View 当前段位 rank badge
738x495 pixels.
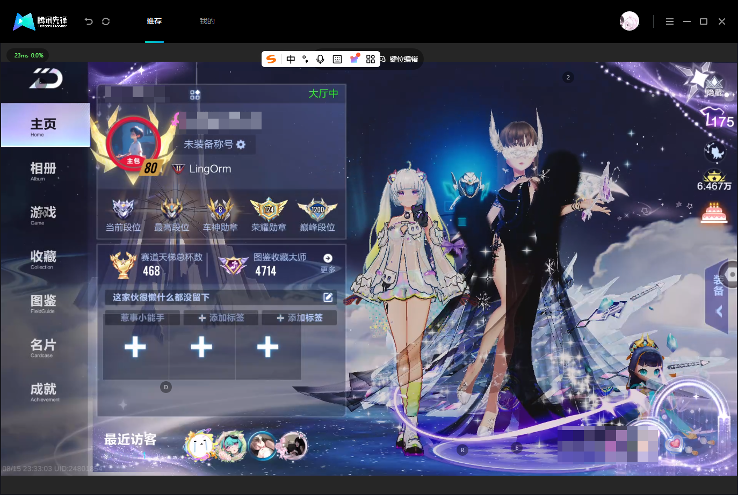tap(123, 215)
